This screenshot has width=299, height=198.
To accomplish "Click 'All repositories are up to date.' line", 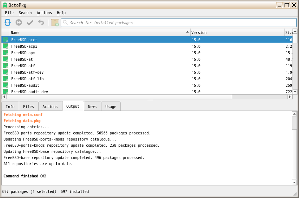I will pyautogui.click(x=38, y=164).
